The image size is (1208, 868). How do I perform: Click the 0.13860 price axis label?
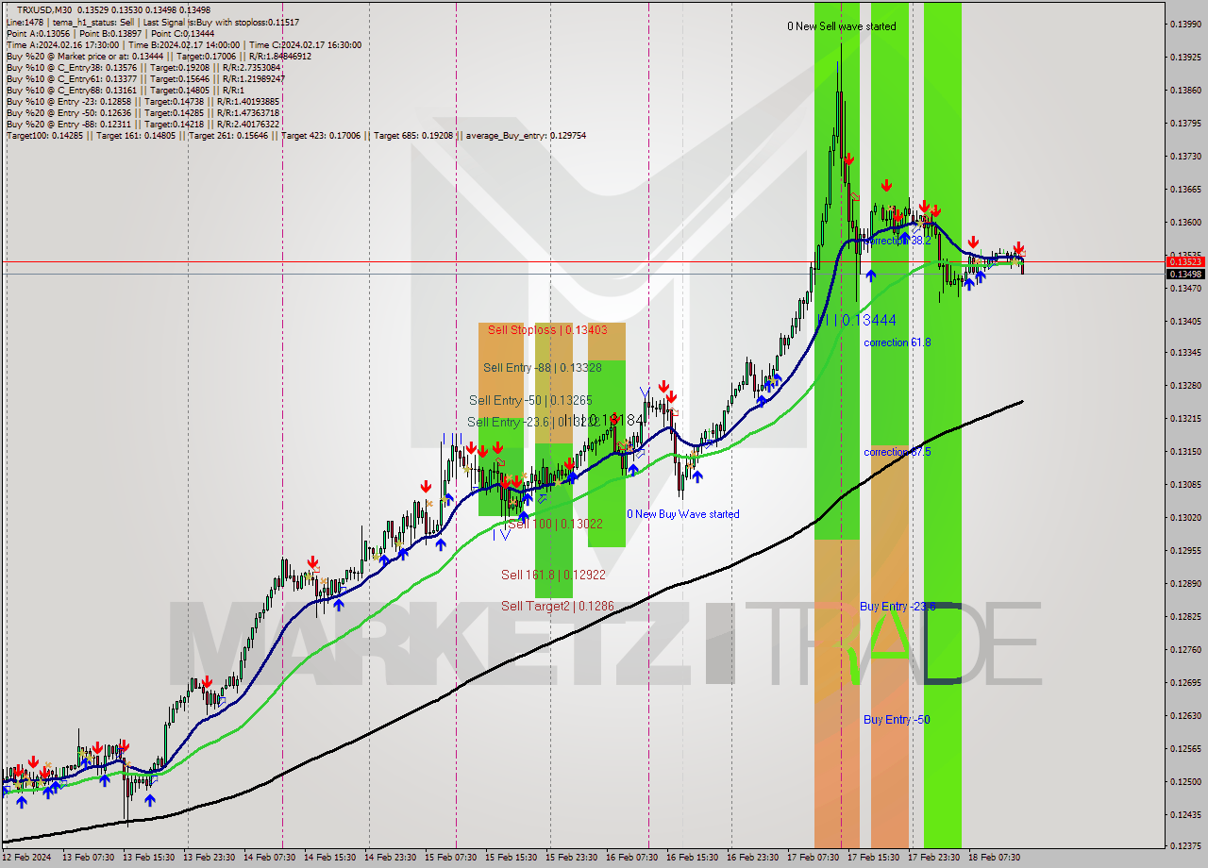click(1185, 90)
